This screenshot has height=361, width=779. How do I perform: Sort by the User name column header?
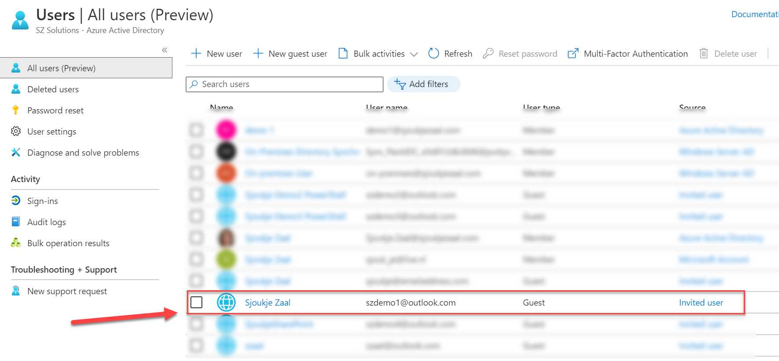[x=387, y=107]
